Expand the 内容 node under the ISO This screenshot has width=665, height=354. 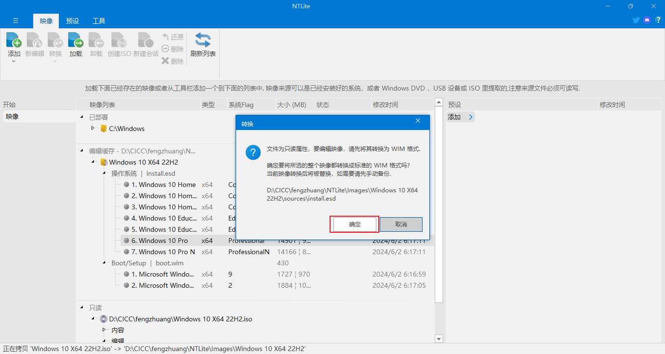(x=104, y=330)
